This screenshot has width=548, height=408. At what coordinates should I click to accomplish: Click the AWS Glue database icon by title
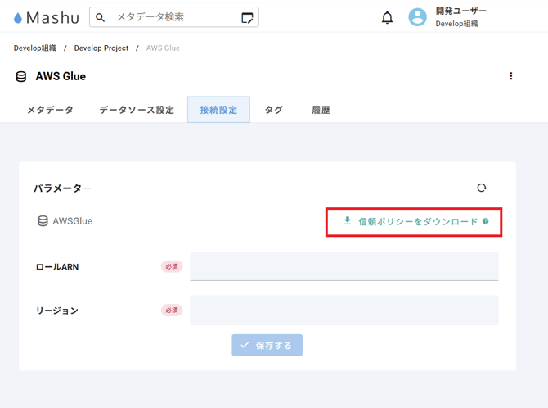[21, 77]
